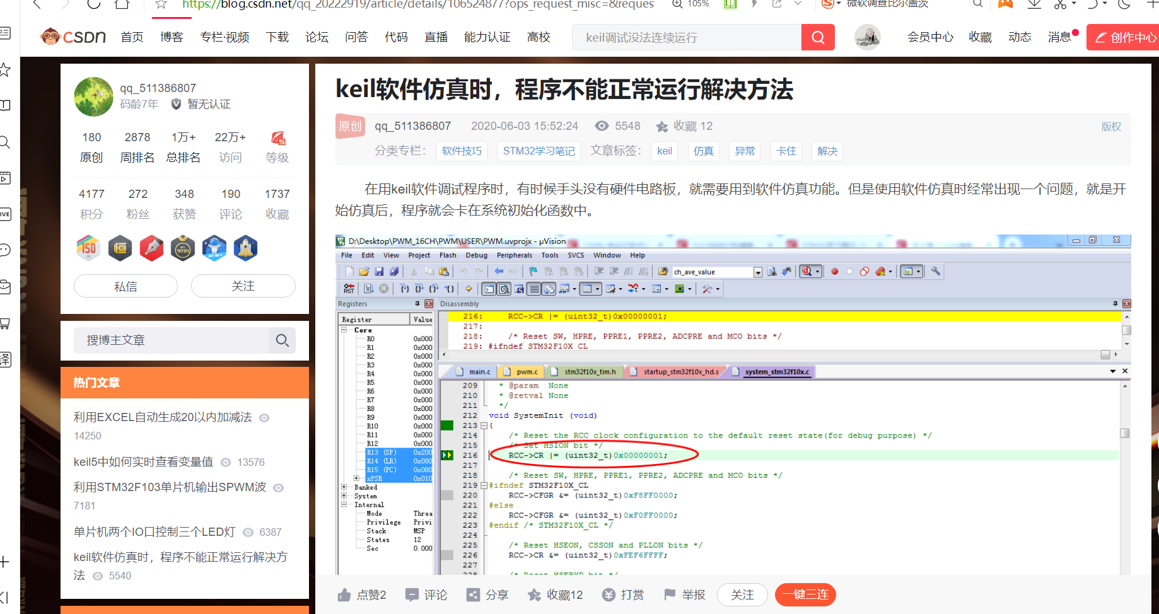Click the 150 badge medal
Image resolution: width=1159 pixels, height=614 pixels.
point(88,248)
